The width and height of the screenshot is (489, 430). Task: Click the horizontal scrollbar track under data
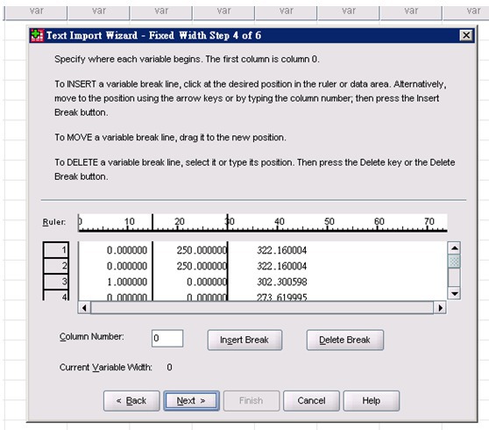pyautogui.click(x=262, y=308)
